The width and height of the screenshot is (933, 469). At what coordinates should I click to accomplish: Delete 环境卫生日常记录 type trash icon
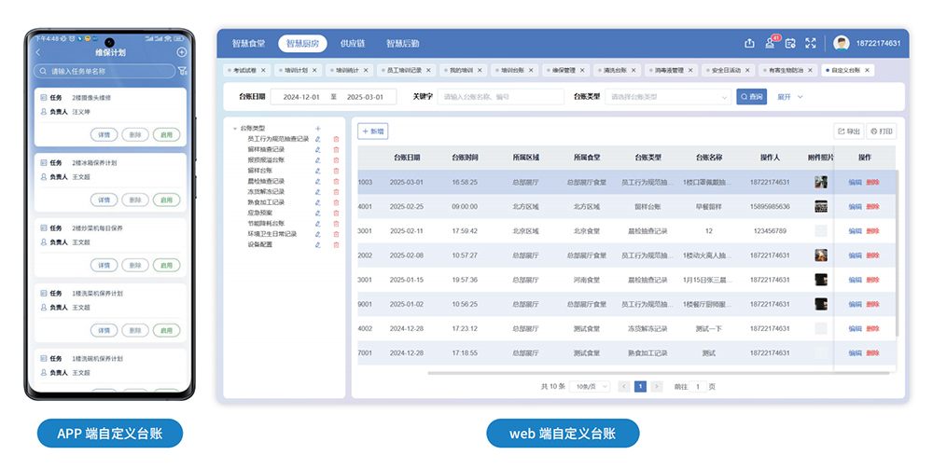click(x=336, y=234)
